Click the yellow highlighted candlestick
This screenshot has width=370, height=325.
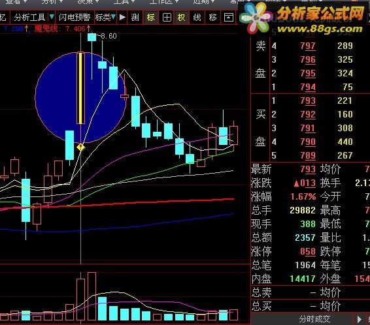(x=80, y=88)
